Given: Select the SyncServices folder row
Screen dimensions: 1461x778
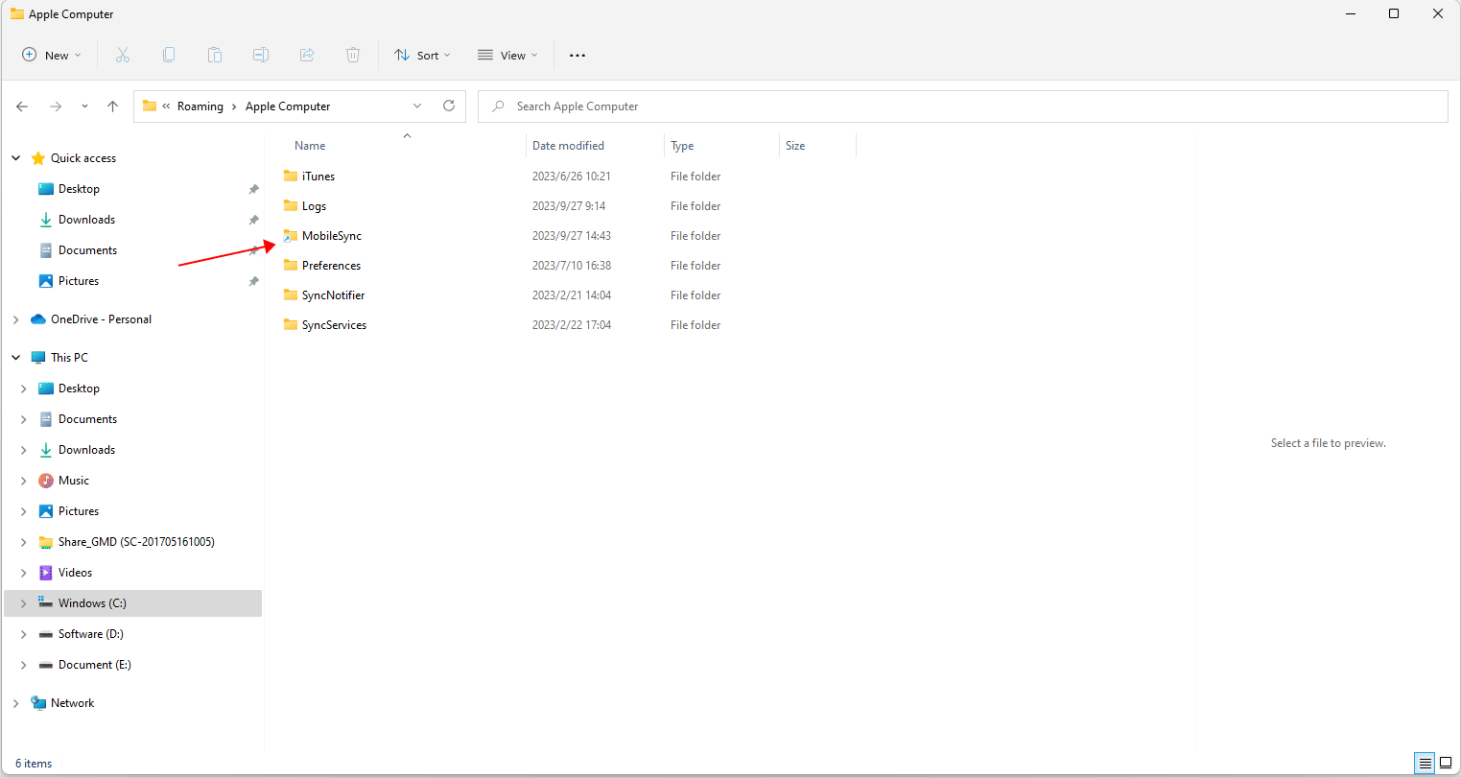Looking at the screenshot, I should tap(568, 325).
